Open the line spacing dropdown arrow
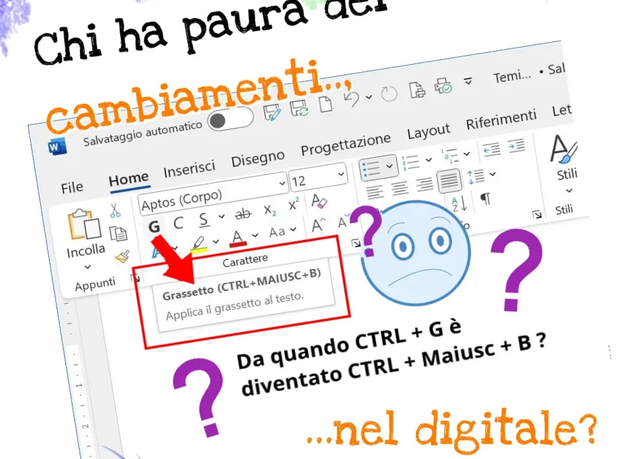Viewport: 636px width, 459px height. (x=493, y=173)
